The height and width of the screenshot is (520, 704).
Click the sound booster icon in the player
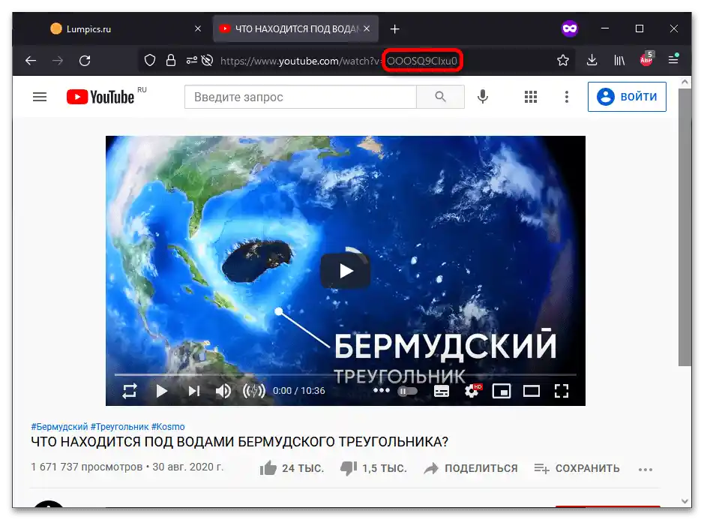[x=253, y=391]
